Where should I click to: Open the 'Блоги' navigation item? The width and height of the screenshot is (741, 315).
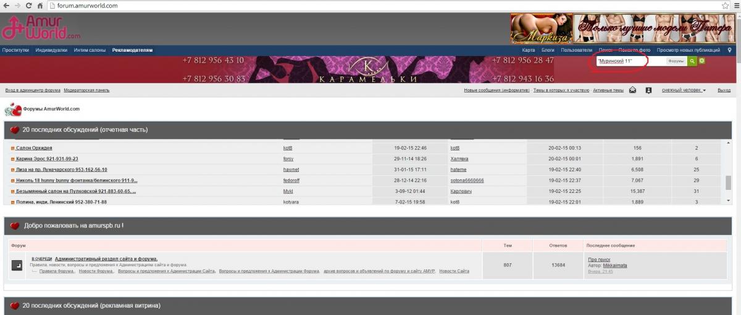point(548,50)
